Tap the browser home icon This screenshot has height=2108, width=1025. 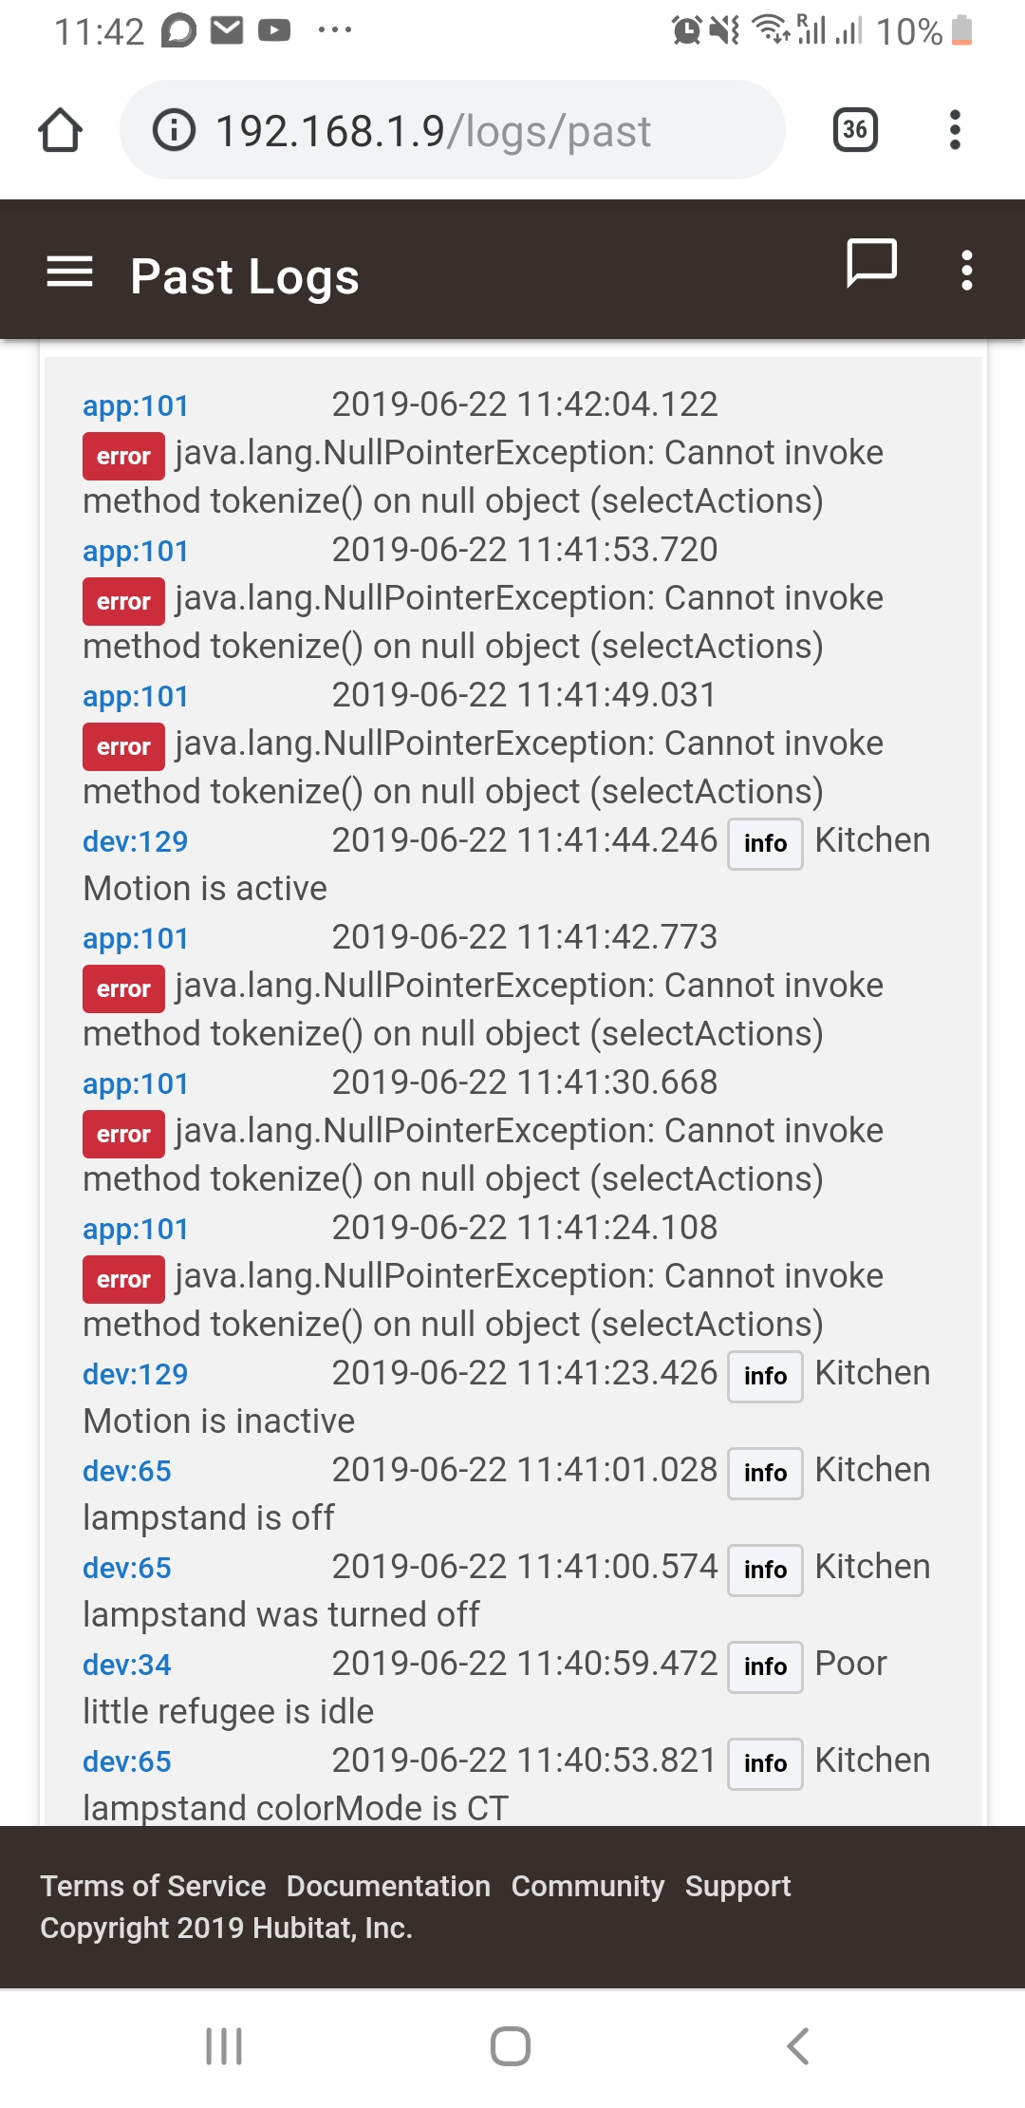60,130
